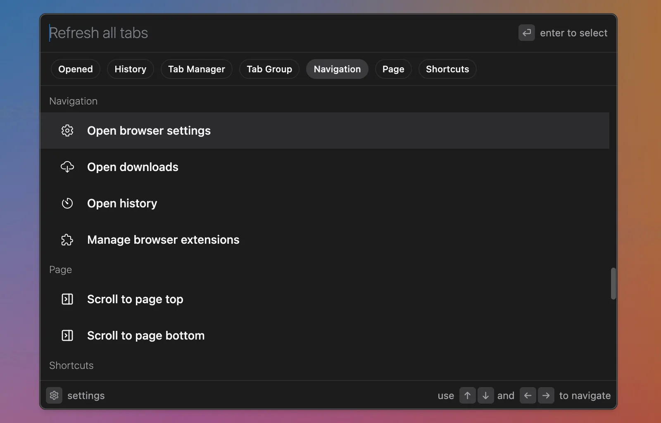This screenshot has height=423, width=661.
Task: Click the gear icon for Open browser settings
Action: pyautogui.click(x=67, y=131)
